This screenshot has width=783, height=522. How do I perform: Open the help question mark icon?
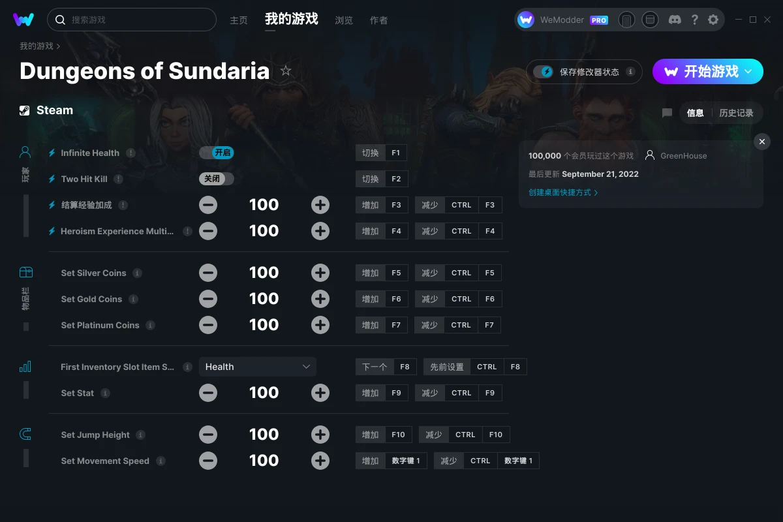tap(695, 20)
